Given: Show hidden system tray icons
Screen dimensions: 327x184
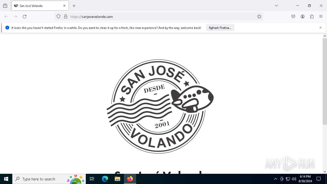Looking at the screenshot, I should (275, 179).
